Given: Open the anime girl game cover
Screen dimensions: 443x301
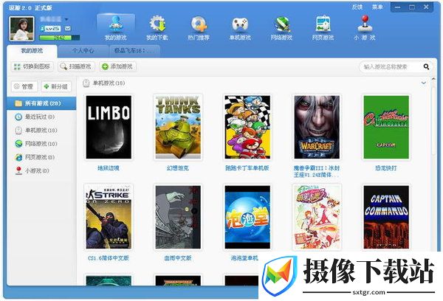Looking at the screenshot, I should click(317, 217).
